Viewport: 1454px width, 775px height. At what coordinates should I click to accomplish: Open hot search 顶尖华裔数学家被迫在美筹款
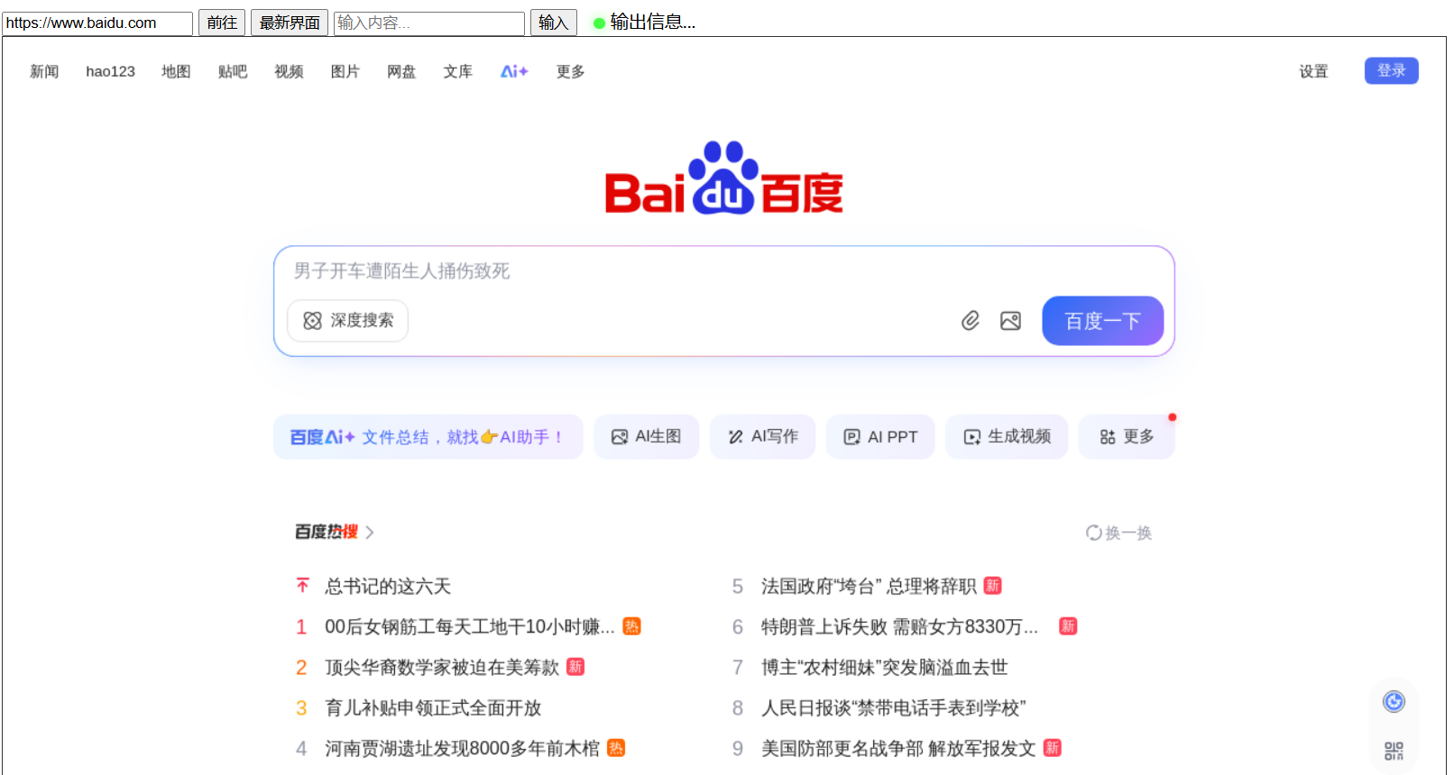tap(442, 667)
